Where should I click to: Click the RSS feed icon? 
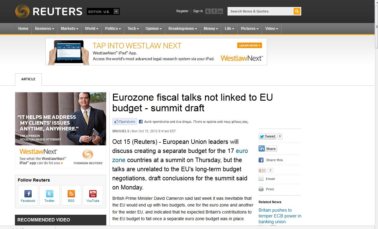(x=71, y=194)
